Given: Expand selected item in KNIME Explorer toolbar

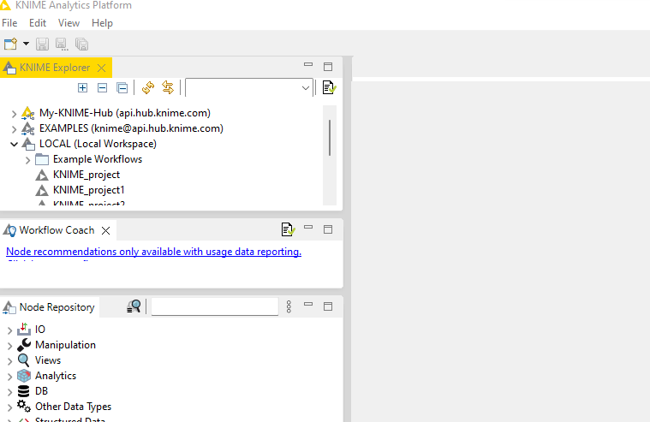Looking at the screenshot, I should [82, 88].
